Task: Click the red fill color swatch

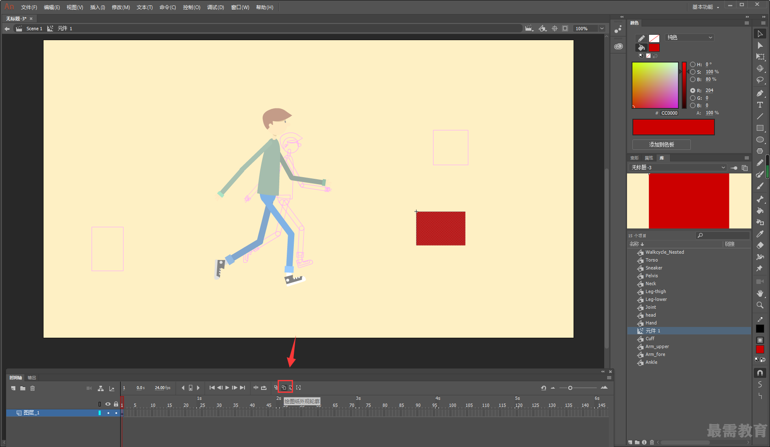Action: point(654,48)
